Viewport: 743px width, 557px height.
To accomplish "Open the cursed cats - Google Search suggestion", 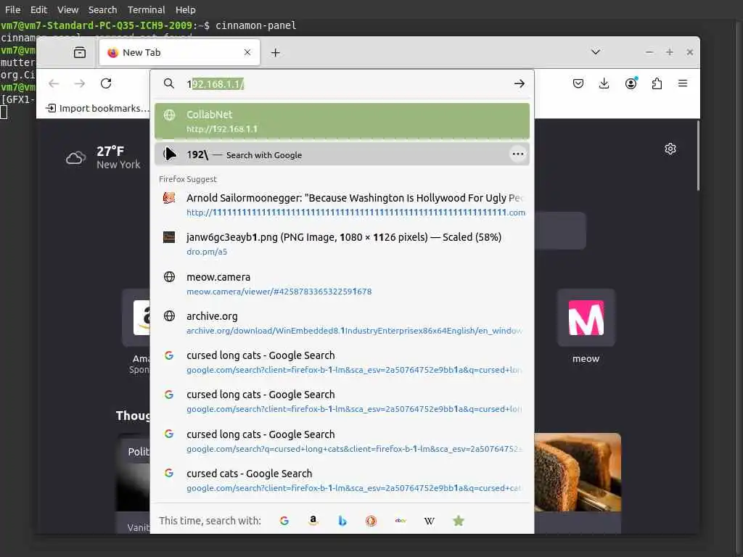I will tap(342, 480).
